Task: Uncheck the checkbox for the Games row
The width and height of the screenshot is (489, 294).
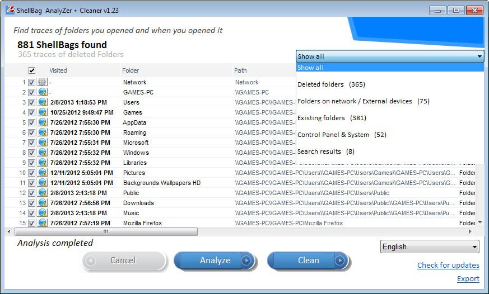Action: (x=32, y=112)
